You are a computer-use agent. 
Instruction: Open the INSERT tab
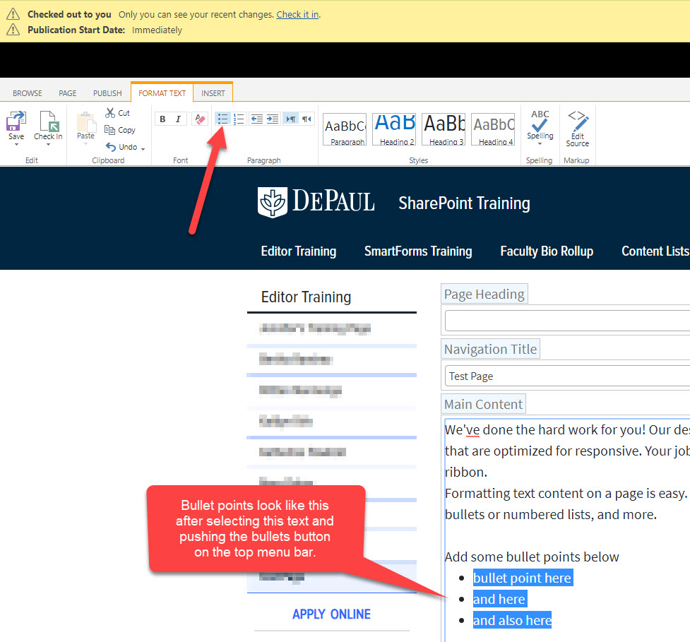point(213,93)
